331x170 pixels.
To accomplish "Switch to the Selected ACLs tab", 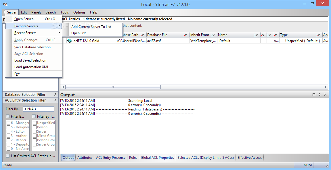I will (x=206, y=158).
